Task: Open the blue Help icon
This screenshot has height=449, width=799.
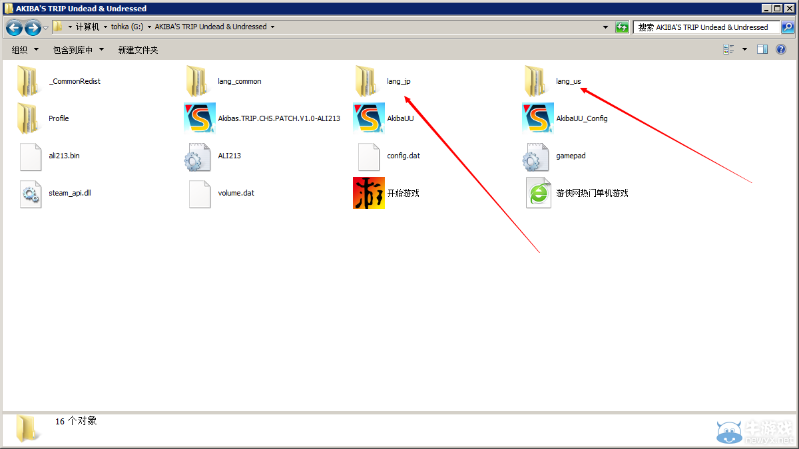Action: pos(781,49)
